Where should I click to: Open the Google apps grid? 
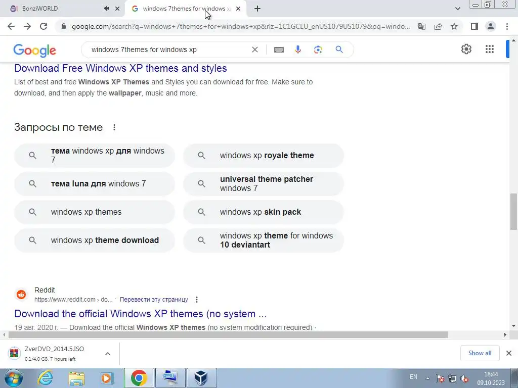tap(490, 49)
